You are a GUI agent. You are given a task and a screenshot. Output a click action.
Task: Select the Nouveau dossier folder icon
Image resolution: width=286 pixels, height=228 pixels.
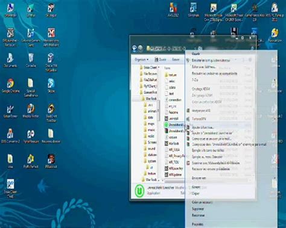pyautogui.click(x=51, y=136)
